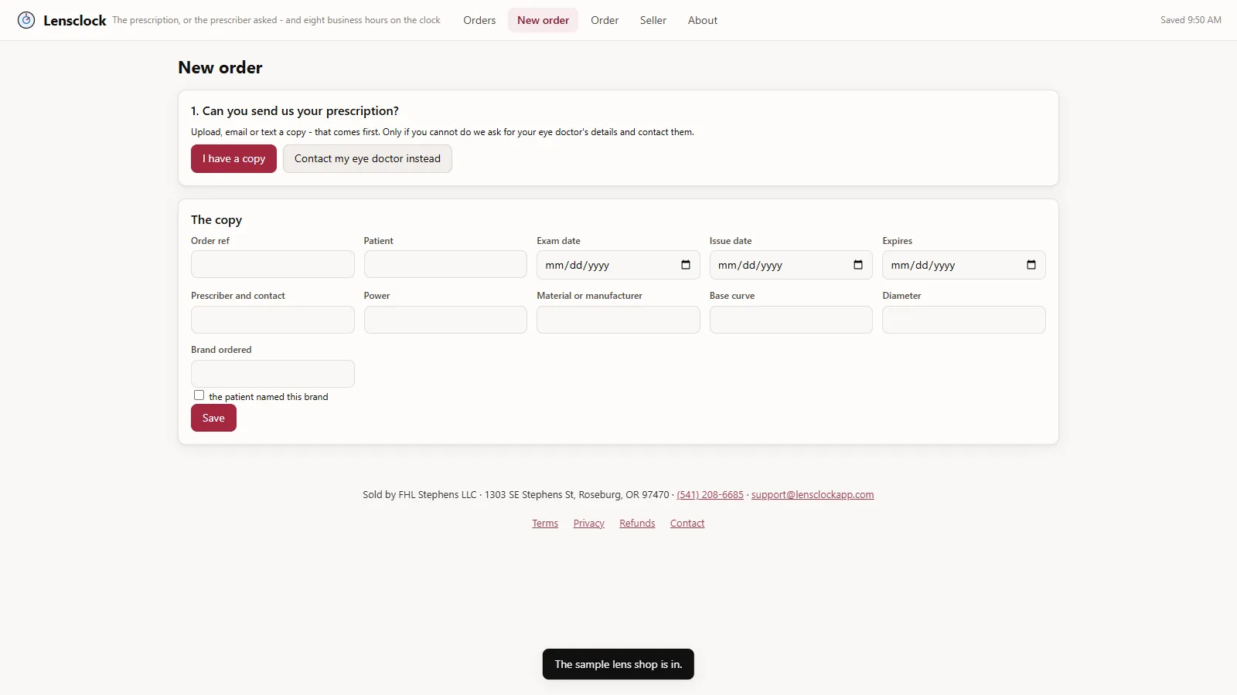Open the Seller nav item
1237x695 pixels.
tap(653, 20)
